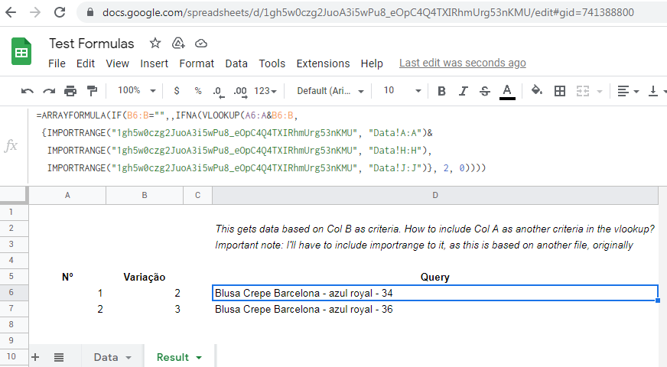Rename the Test Formulas title
This screenshot has height=367, width=667.
coord(92,44)
